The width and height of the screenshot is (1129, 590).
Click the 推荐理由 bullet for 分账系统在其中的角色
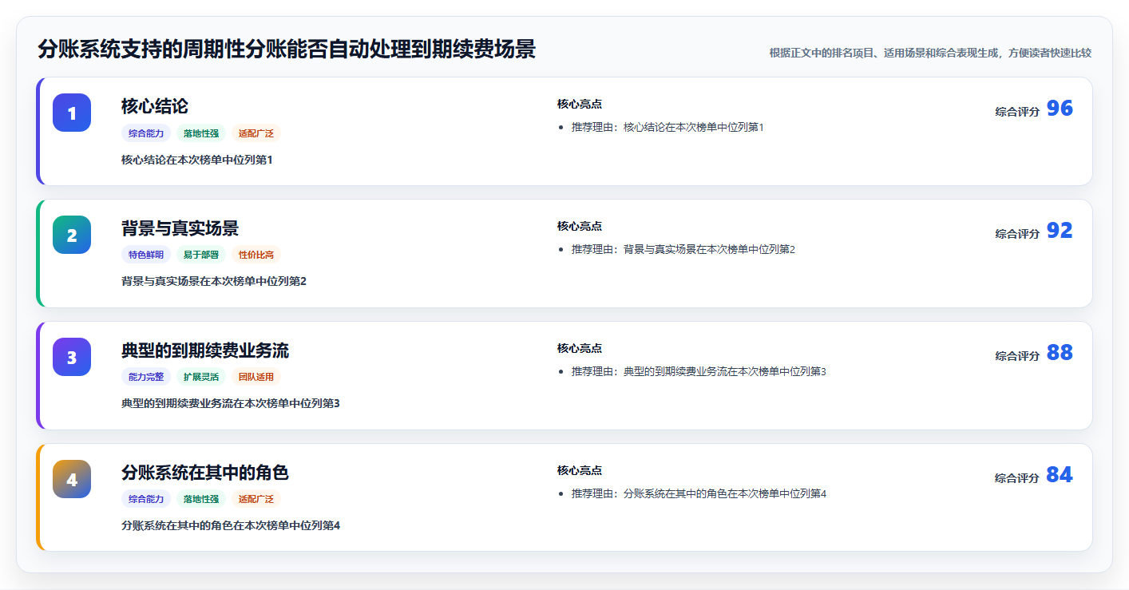point(699,494)
